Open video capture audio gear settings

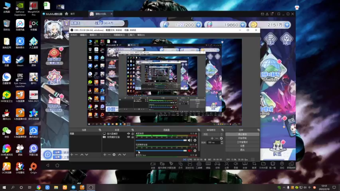[195, 151]
